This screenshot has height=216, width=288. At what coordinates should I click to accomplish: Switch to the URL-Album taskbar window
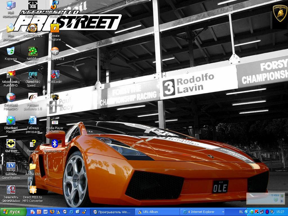pos(157,212)
